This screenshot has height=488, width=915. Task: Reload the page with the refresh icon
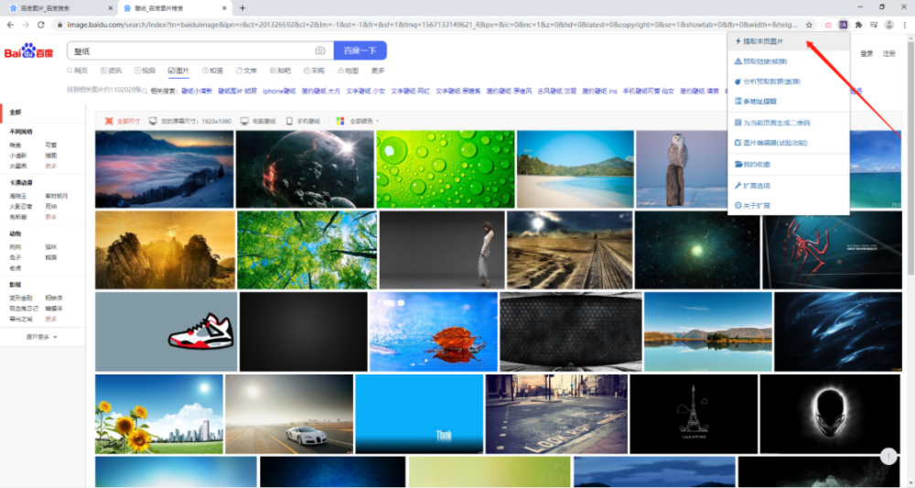(x=41, y=25)
